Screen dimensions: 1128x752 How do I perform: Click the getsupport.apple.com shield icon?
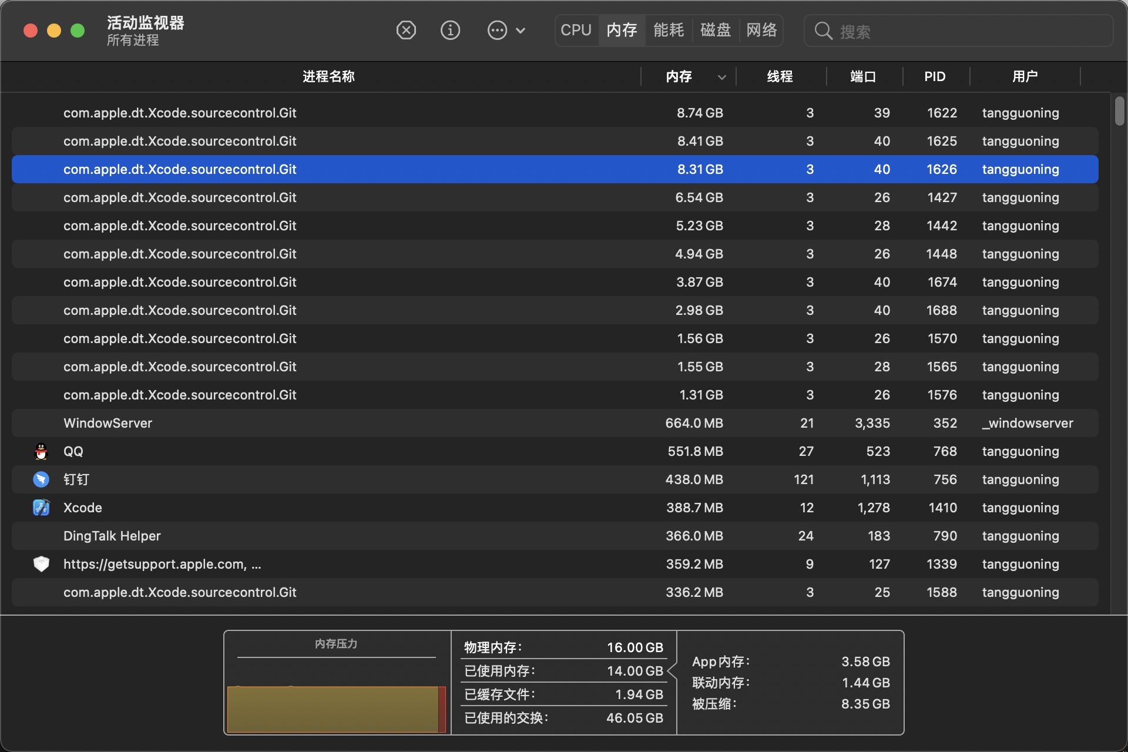pos(41,564)
